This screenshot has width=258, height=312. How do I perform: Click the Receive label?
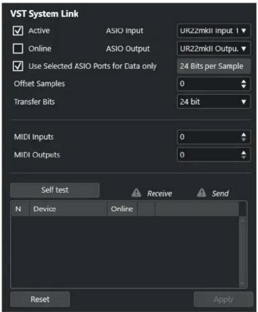[159, 194]
